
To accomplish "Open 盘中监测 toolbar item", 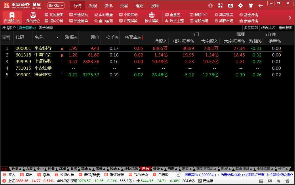I will point(104,21).
